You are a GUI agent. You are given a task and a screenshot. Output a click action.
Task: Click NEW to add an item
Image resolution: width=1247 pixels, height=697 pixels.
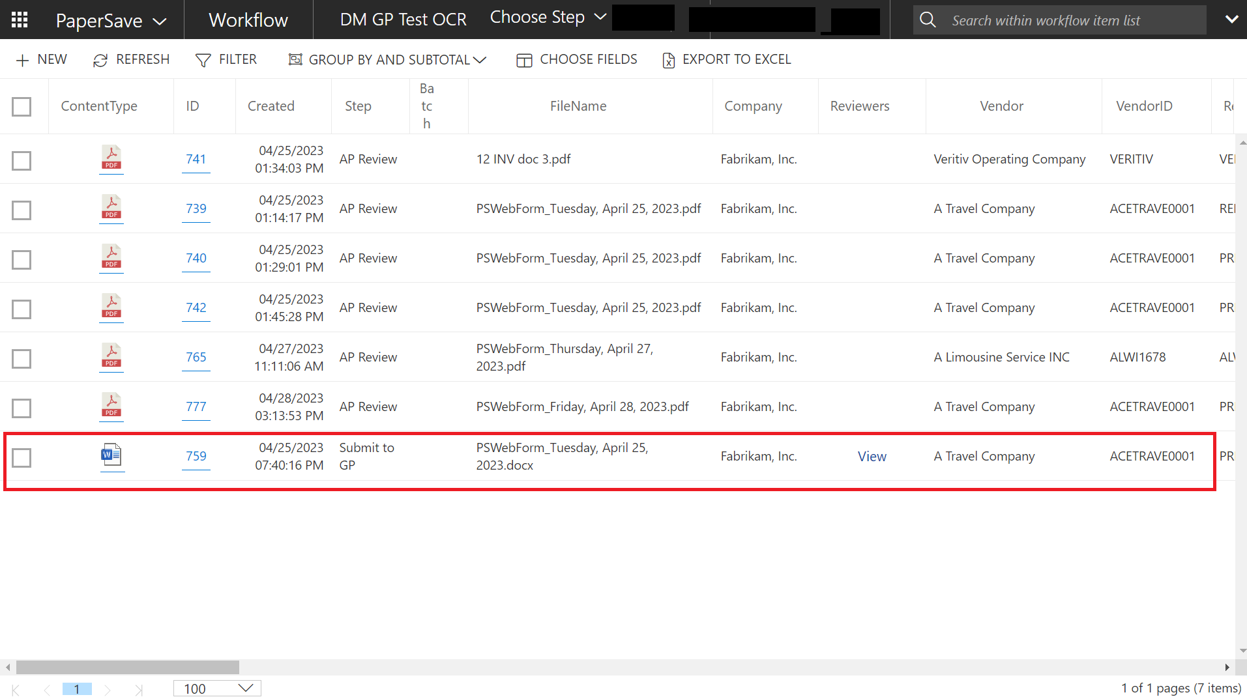[41, 60]
